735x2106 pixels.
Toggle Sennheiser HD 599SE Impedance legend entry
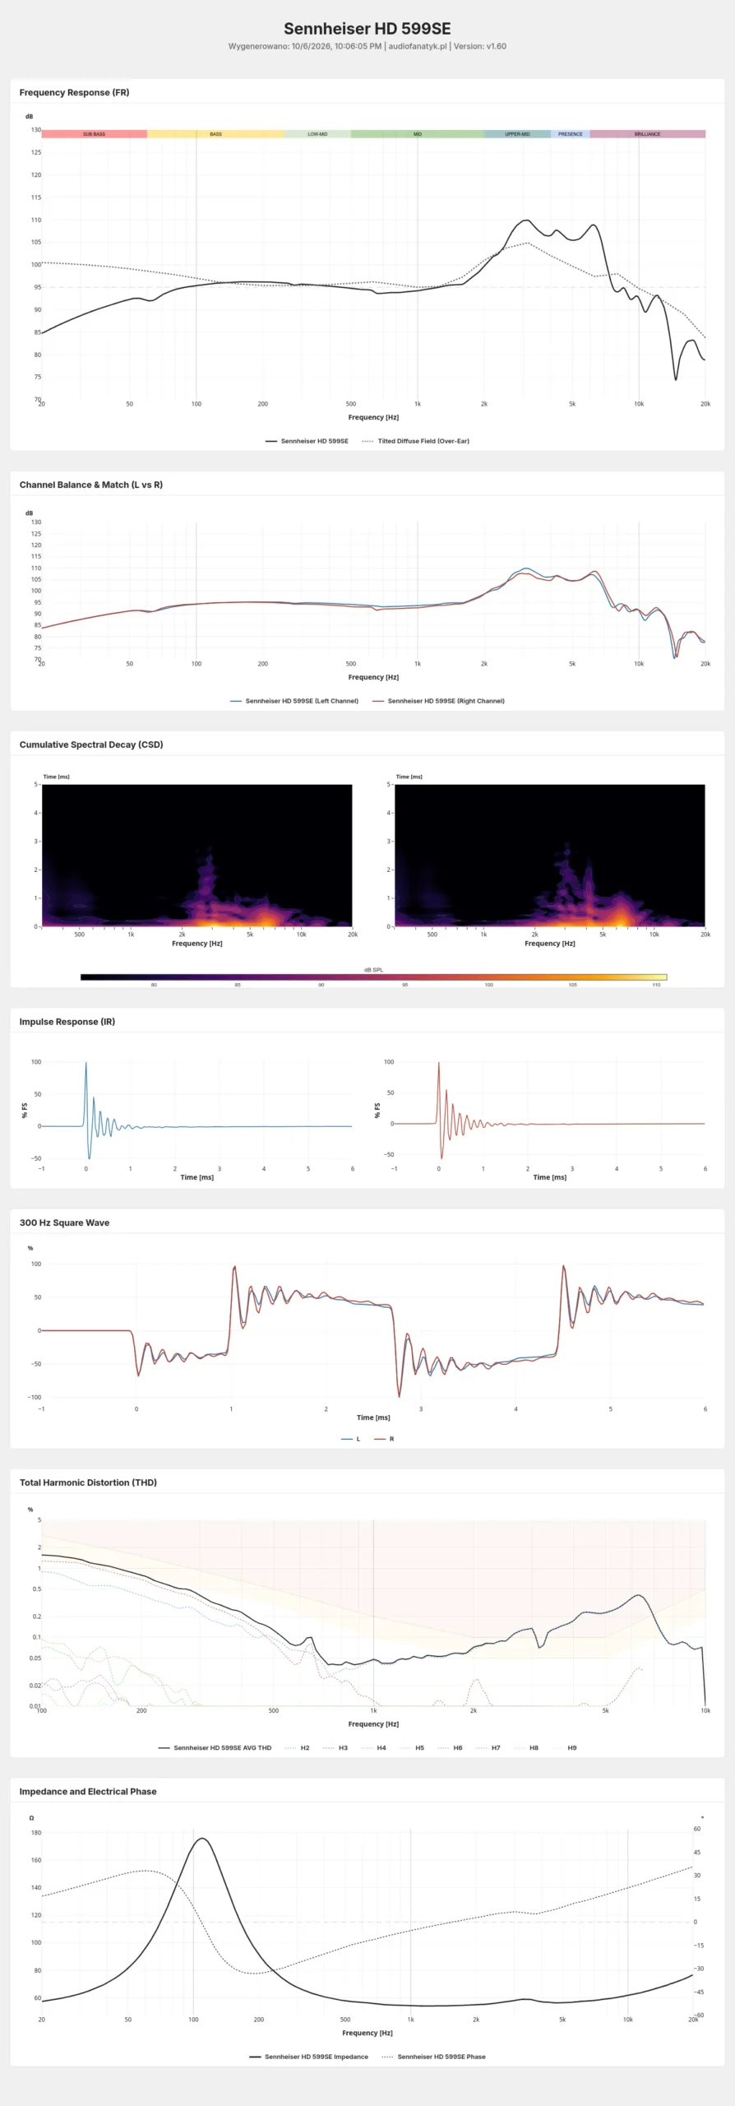(x=308, y=2057)
